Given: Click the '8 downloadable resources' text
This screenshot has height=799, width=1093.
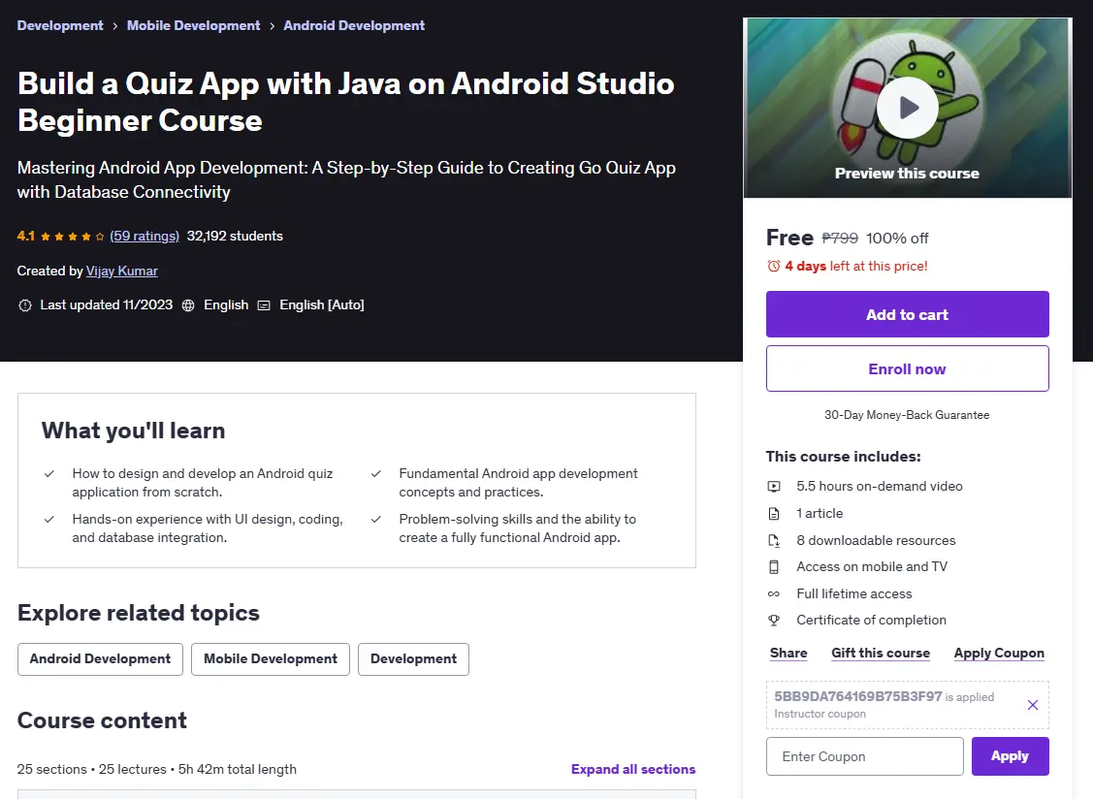Looking at the screenshot, I should tap(876, 540).
